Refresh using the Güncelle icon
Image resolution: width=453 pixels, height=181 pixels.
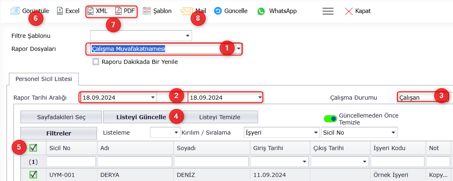pos(218,11)
